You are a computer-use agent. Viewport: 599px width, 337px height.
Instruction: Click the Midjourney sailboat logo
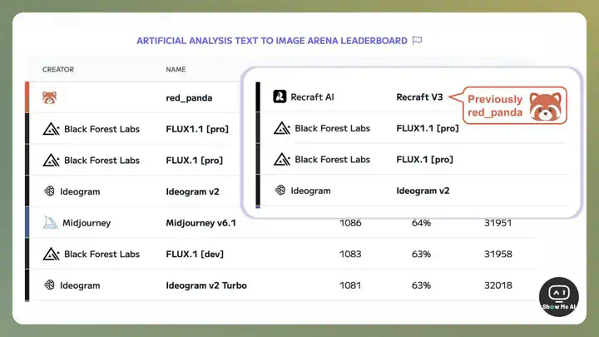(50, 223)
